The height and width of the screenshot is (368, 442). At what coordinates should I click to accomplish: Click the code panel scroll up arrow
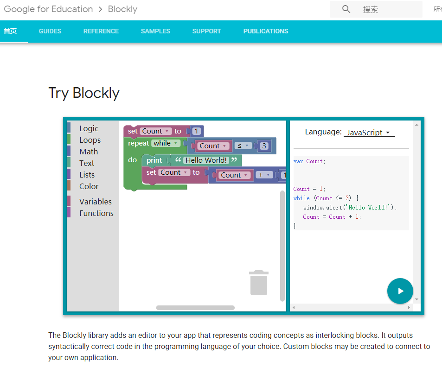416,125
